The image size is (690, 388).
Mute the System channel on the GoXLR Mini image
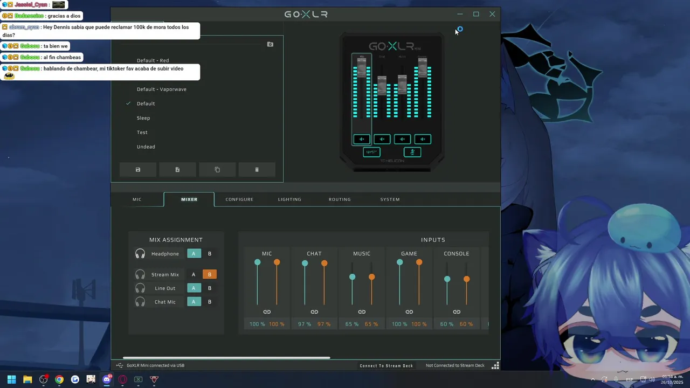pos(423,139)
